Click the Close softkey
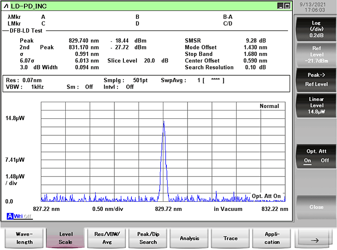Screen dimensions: 337x250 pos(316,207)
